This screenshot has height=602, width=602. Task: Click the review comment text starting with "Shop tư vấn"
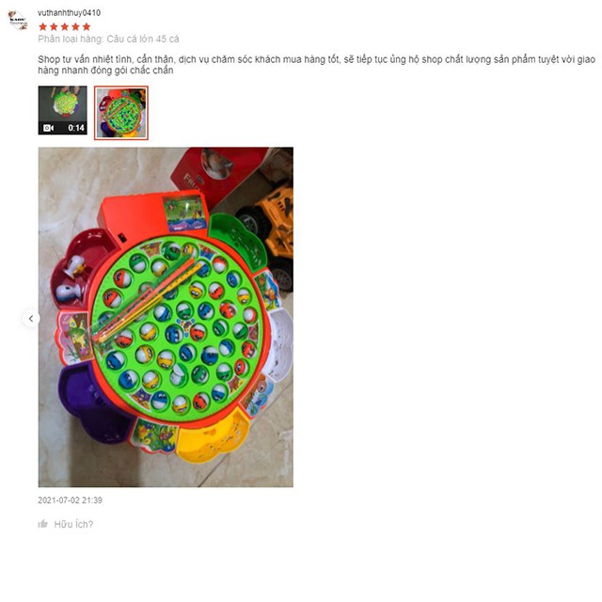[316, 65]
